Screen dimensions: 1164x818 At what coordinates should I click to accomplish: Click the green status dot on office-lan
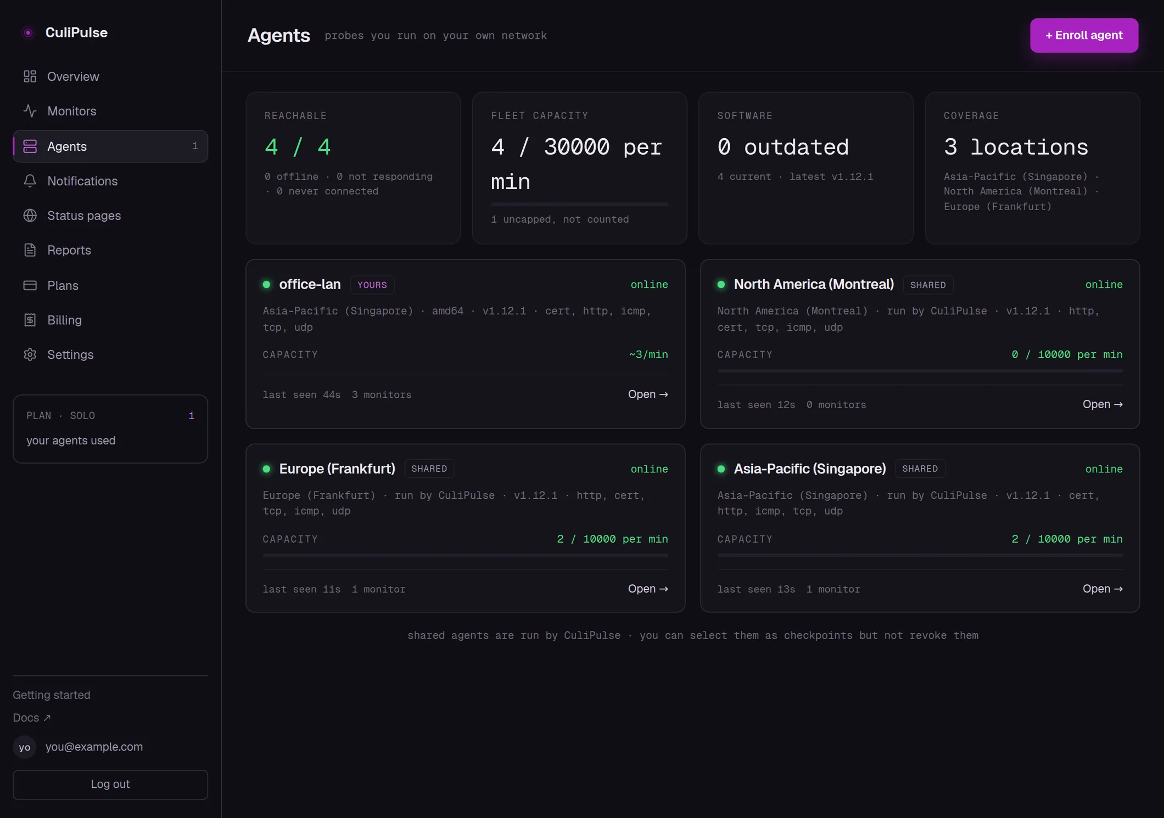266,284
